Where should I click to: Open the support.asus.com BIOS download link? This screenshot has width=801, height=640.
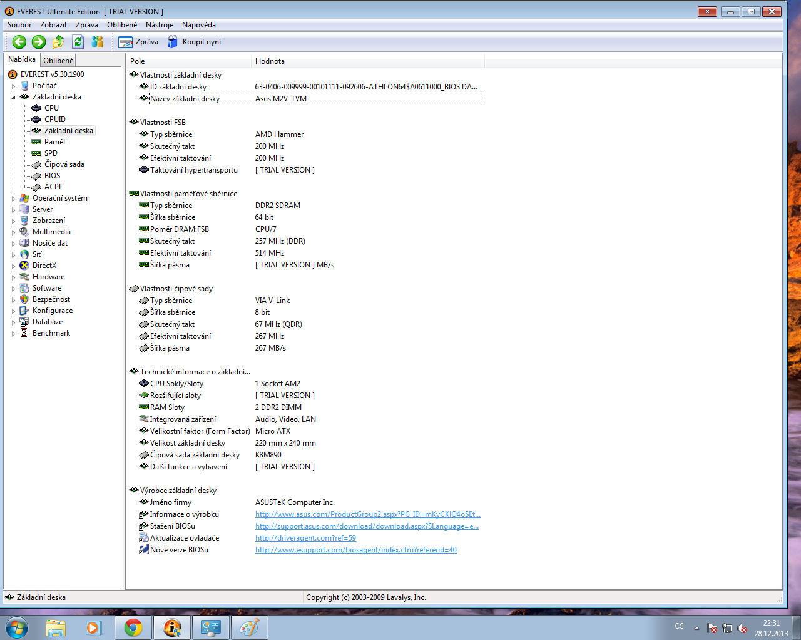coord(367,526)
